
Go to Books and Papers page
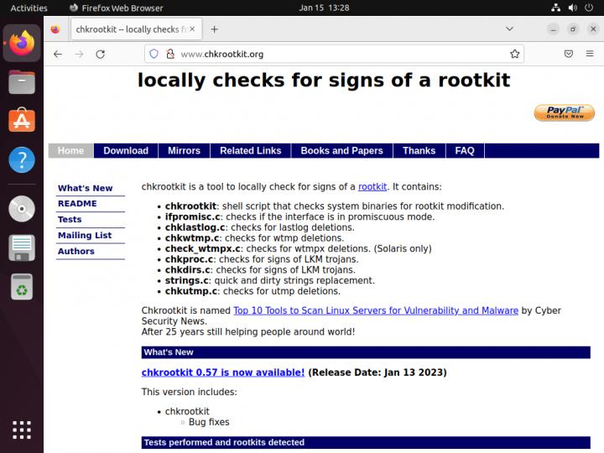(x=341, y=151)
